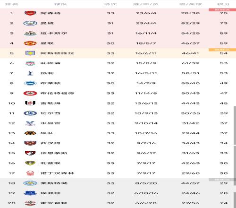The height and width of the screenshot is (208, 236).
Task: Select the Manchester United red crest
Action: [x=30, y=43]
